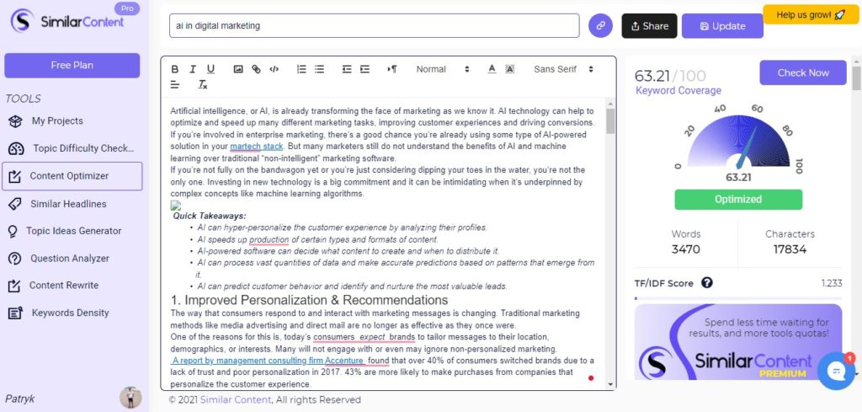Click the Patryk username text
This screenshot has height=412, width=862.
point(20,399)
